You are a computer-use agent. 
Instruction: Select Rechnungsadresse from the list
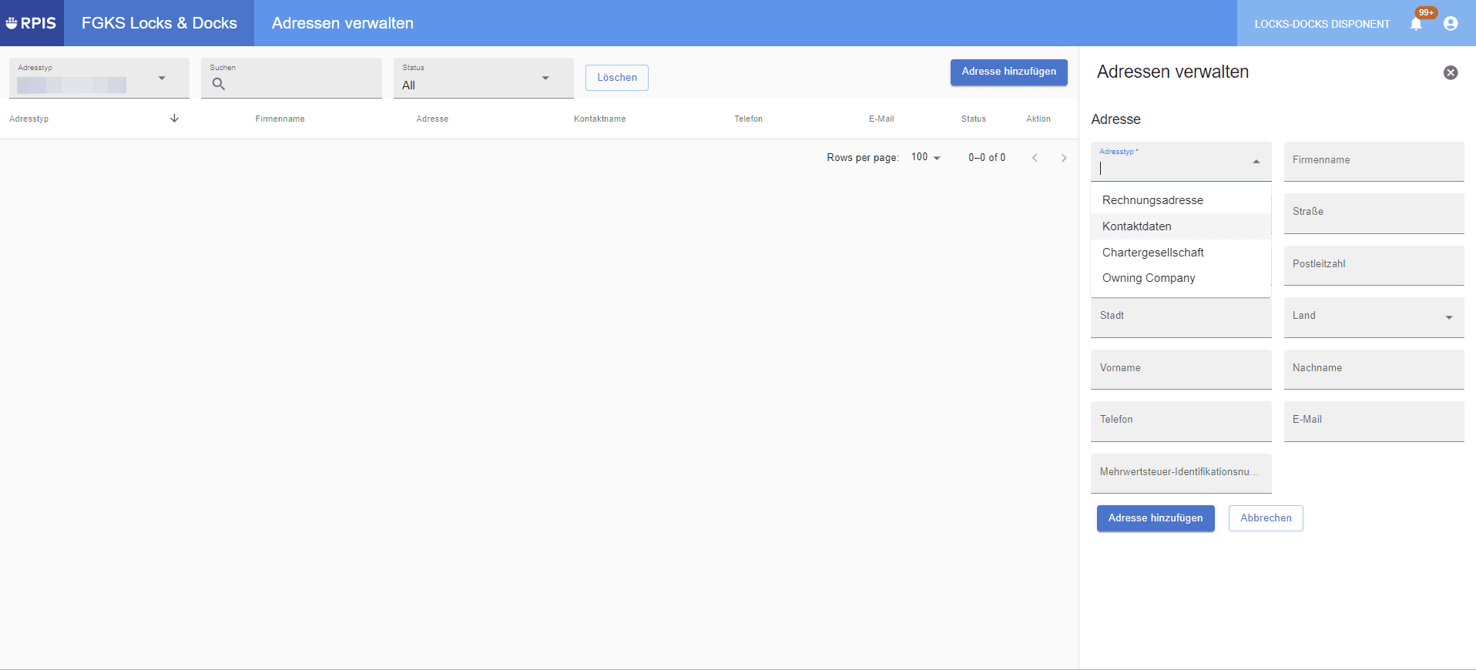1181,200
